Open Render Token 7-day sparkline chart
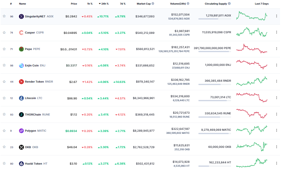The image size is (284, 171). pos(252,81)
